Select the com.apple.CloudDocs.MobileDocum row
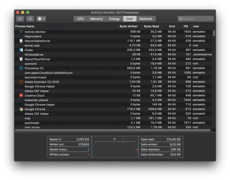 point(113,73)
